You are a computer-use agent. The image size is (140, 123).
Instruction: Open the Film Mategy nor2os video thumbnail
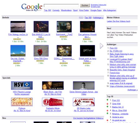[x=18, y=27]
